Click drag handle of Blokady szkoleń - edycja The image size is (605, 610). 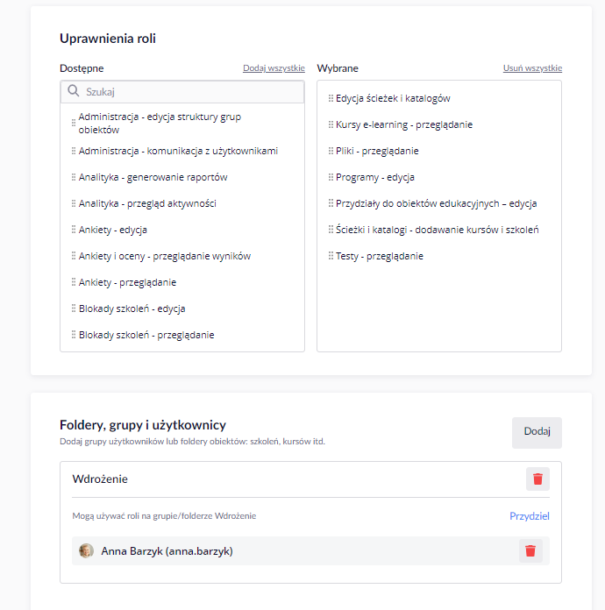tap(73, 309)
